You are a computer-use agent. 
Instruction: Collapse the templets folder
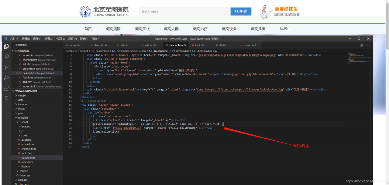23,118
